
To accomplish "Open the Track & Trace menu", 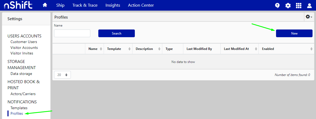I will [85, 5].
